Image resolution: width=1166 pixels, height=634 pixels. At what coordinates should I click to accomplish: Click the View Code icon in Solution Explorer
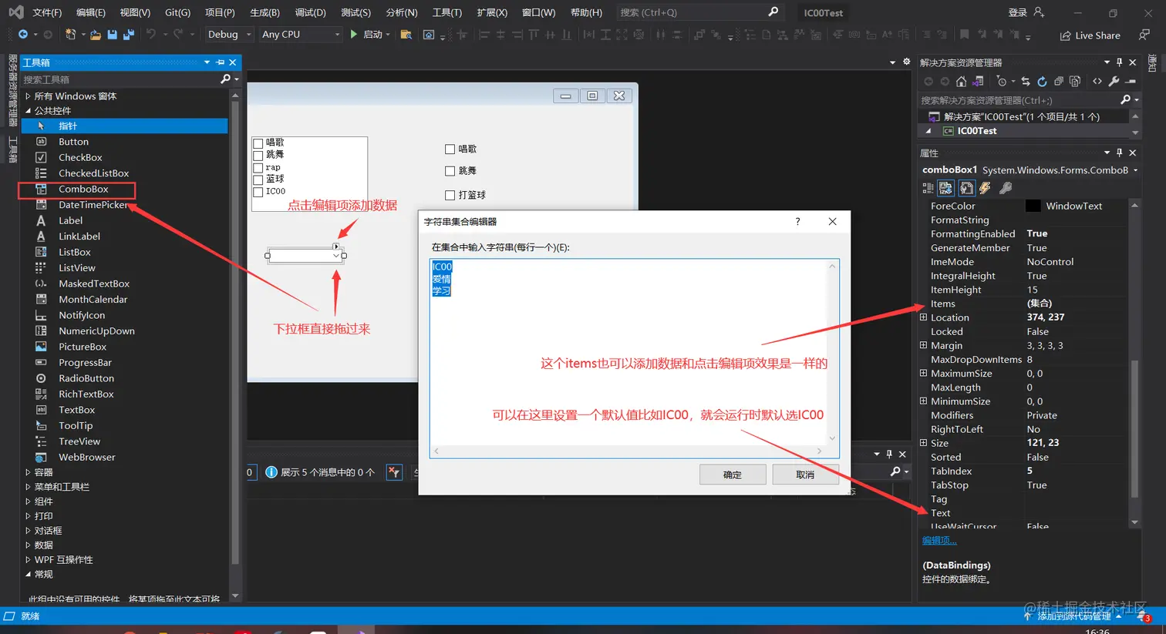1097,81
